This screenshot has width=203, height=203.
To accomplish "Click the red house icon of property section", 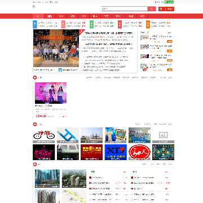I will click(x=35, y=164).
